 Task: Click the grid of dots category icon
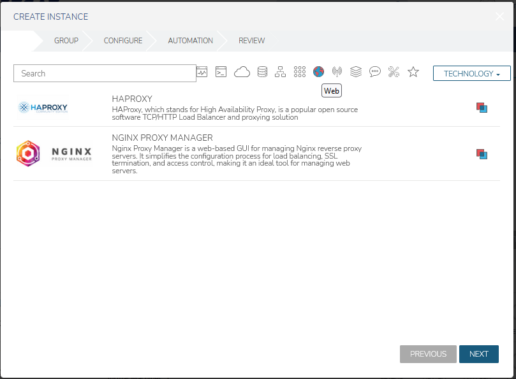point(300,73)
